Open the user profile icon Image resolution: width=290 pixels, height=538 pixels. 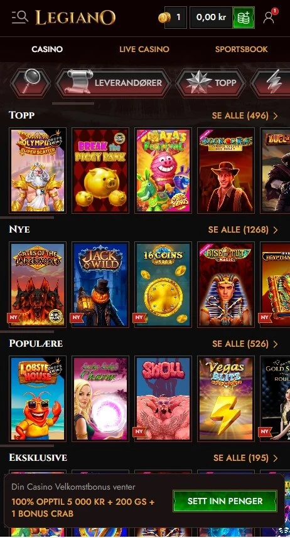[269, 17]
